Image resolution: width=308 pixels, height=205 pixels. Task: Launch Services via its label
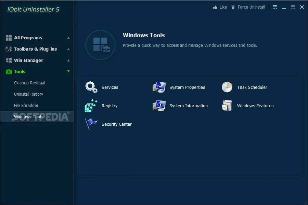tap(110, 87)
